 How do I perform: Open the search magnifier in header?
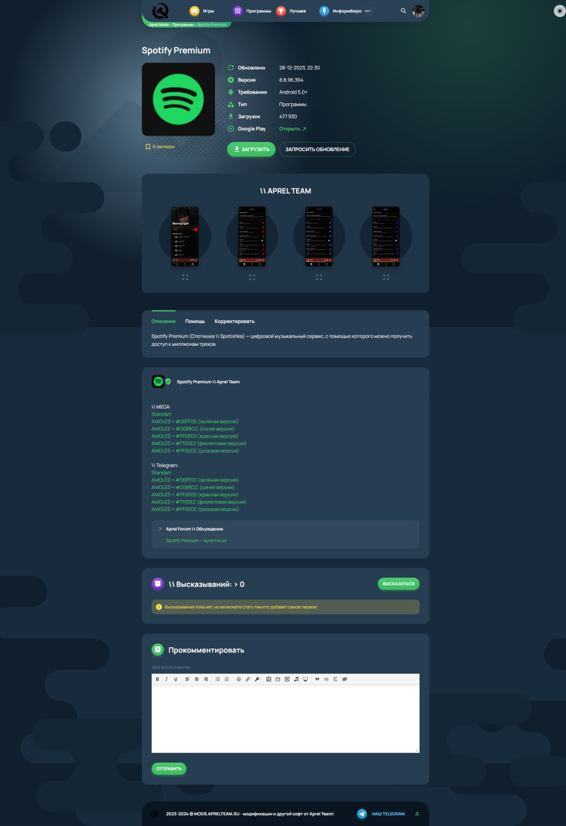pos(403,11)
